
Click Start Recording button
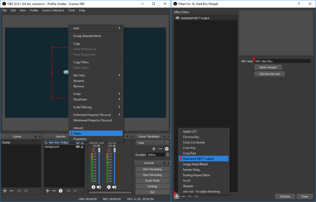(152, 175)
